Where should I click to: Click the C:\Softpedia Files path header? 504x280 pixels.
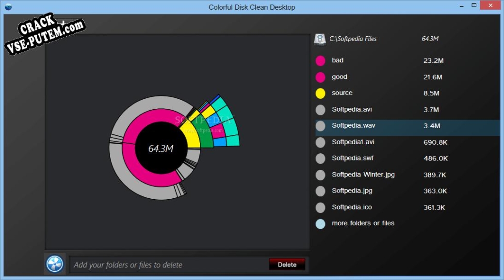coord(353,39)
